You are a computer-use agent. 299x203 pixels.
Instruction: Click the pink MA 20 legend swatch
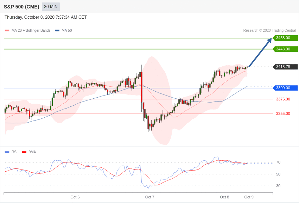click(7, 31)
